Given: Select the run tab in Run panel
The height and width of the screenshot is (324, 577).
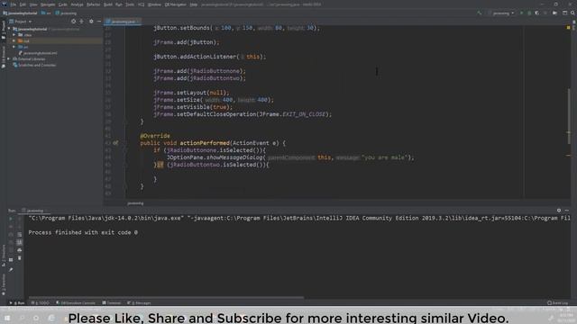Looking at the screenshot, I should [34, 211].
